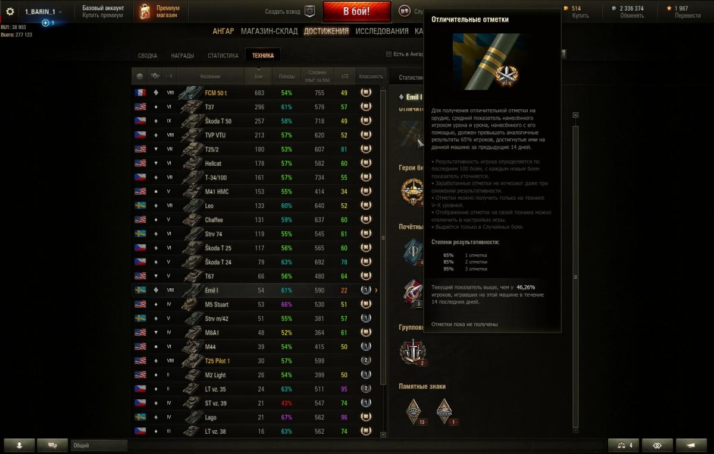
Task: Sort vehicles by nation globe column
Action: click(139, 77)
